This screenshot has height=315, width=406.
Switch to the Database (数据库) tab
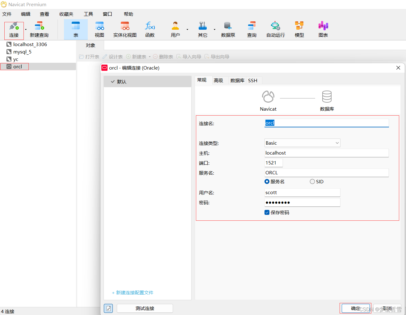point(237,80)
